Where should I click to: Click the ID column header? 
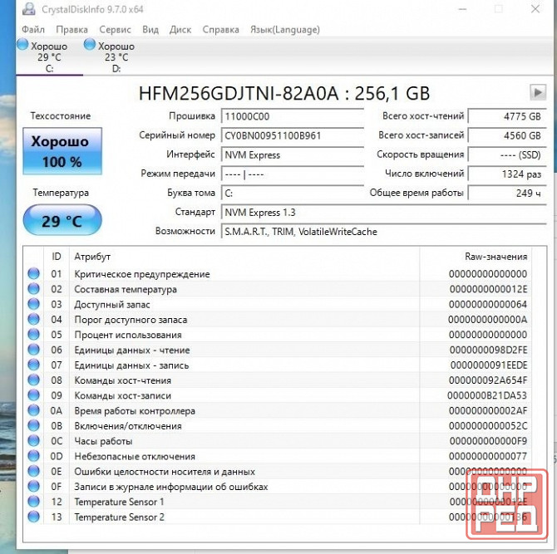click(x=57, y=257)
